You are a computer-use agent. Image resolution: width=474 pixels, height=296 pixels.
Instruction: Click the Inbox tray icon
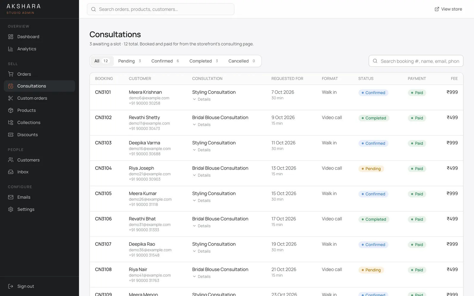click(11, 172)
